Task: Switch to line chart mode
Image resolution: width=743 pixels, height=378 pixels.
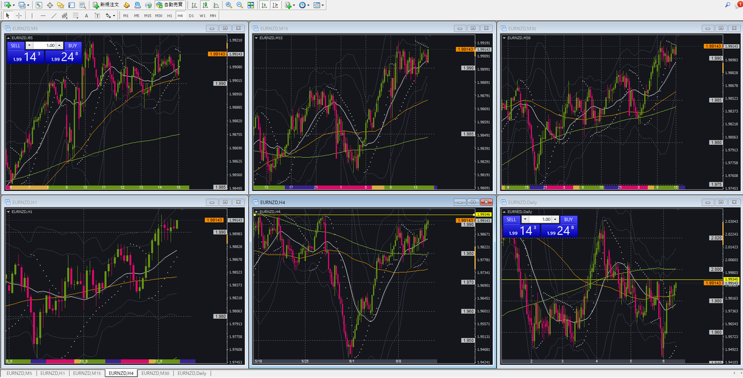Action: pos(215,5)
